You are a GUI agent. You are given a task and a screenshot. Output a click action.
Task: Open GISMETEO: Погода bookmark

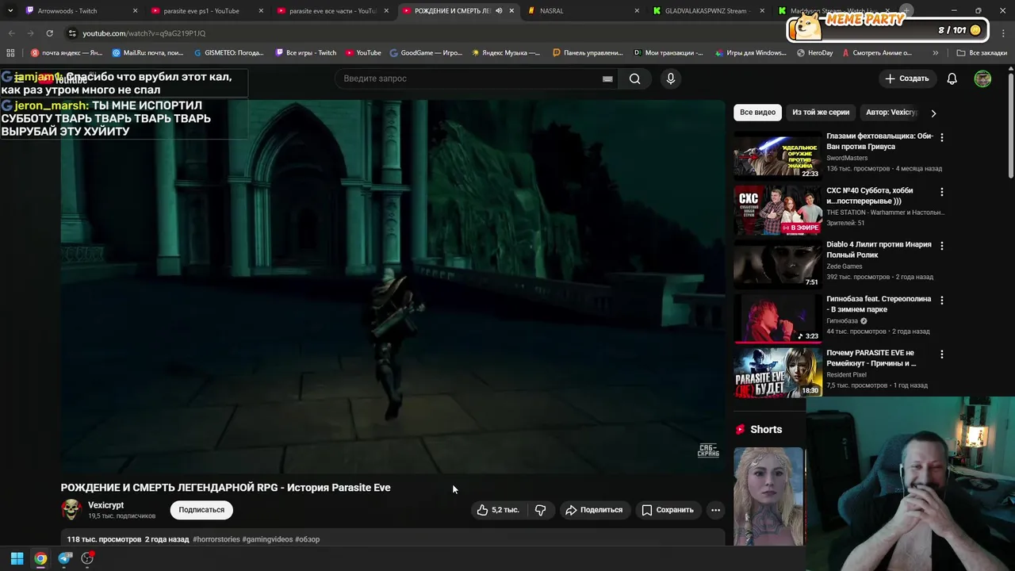229,53
